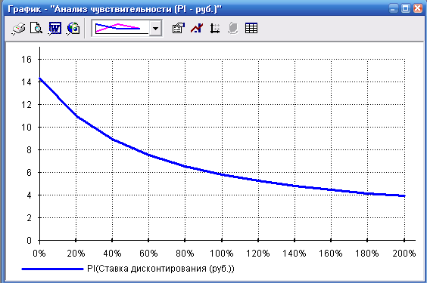Click the greyed-out 3D cylinder icon
Viewport: 427px width, 283px height.
[233, 28]
